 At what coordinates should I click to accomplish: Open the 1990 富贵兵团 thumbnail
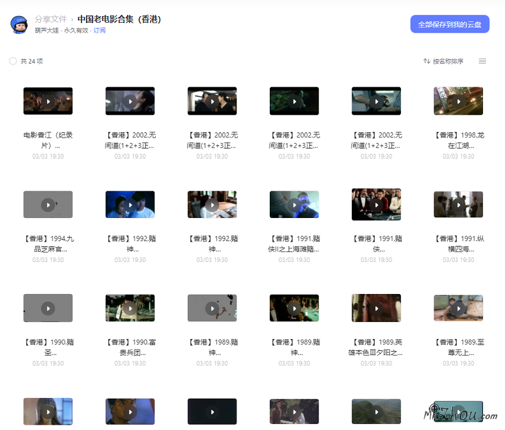(x=130, y=308)
